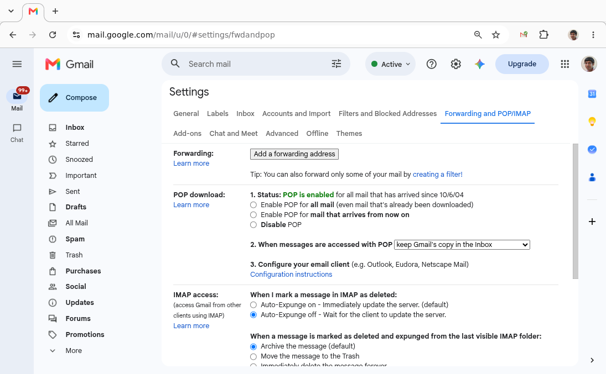Image resolution: width=606 pixels, height=374 pixels.
Task: Open Forwarding Learn more link
Action: coord(191,164)
